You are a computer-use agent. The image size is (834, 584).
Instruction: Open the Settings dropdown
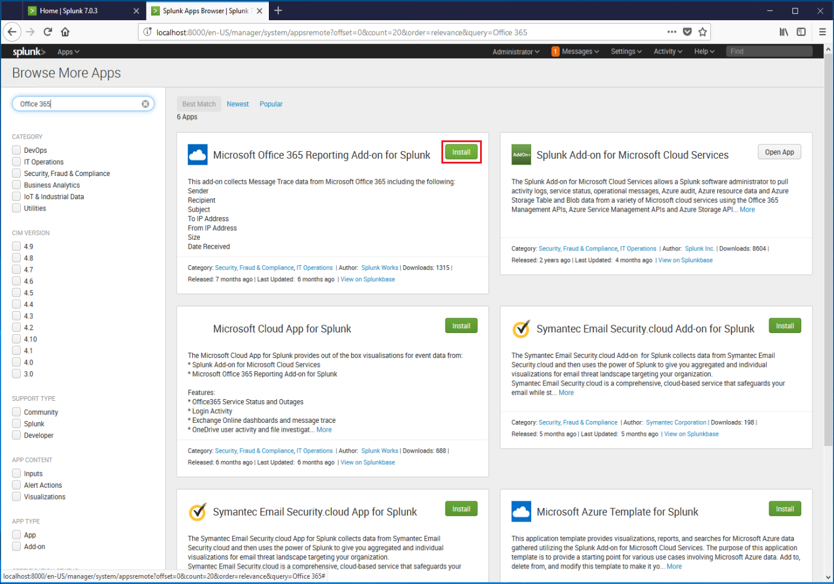626,52
